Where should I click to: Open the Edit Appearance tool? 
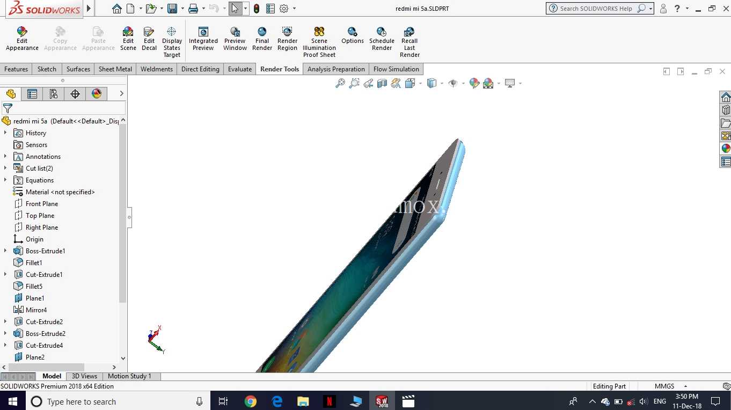click(x=22, y=39)
